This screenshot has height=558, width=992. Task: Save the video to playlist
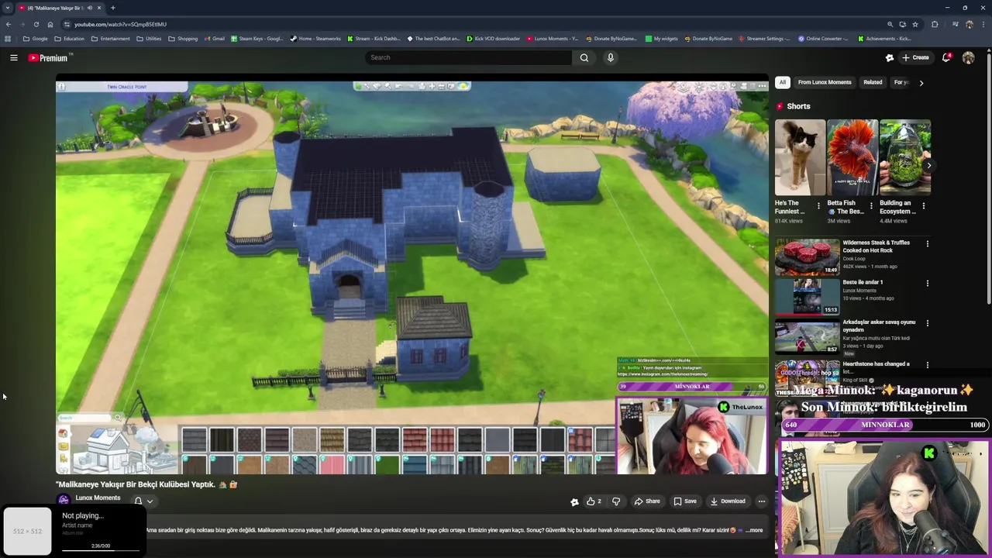pyautogui.click(x=685, y=501)
